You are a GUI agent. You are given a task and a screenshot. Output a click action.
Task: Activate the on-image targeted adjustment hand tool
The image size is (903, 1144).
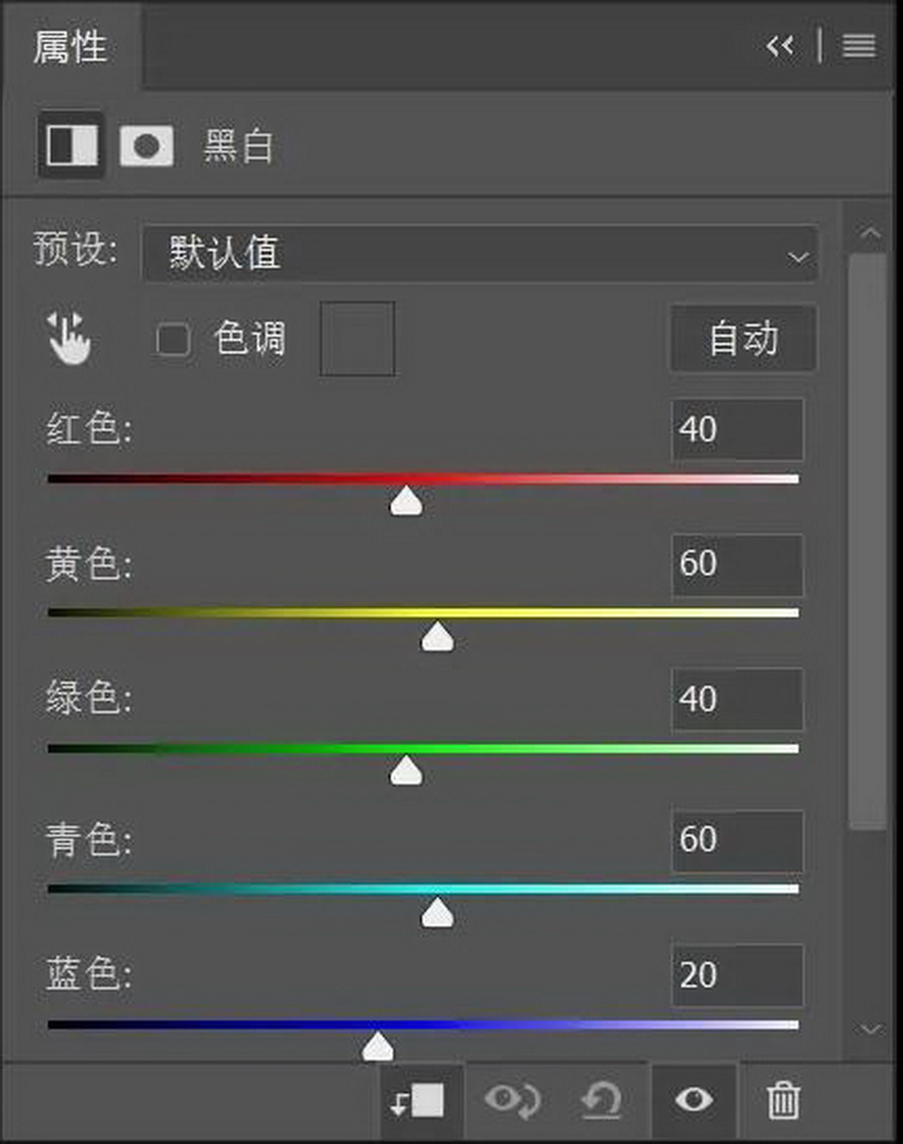(70, 339)
